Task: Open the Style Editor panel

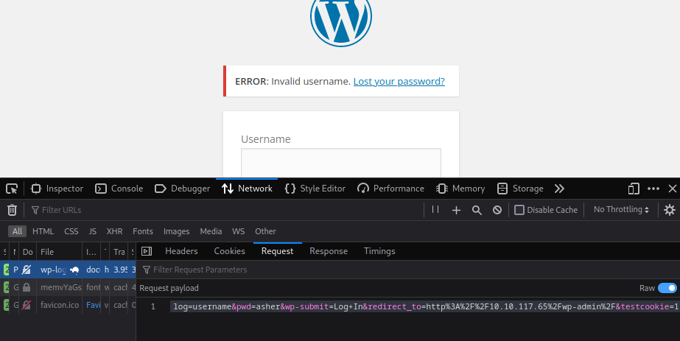Action: (315, 189)
